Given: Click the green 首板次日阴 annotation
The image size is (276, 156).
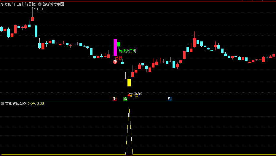Looking at the screenshot, I should tap(127, 51).
